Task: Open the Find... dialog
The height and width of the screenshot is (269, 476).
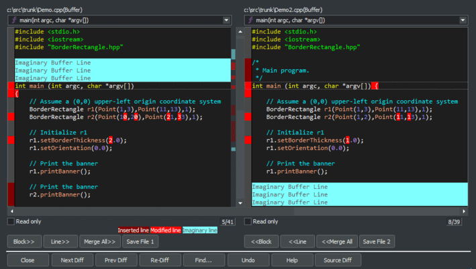Action: pos(203,260)
